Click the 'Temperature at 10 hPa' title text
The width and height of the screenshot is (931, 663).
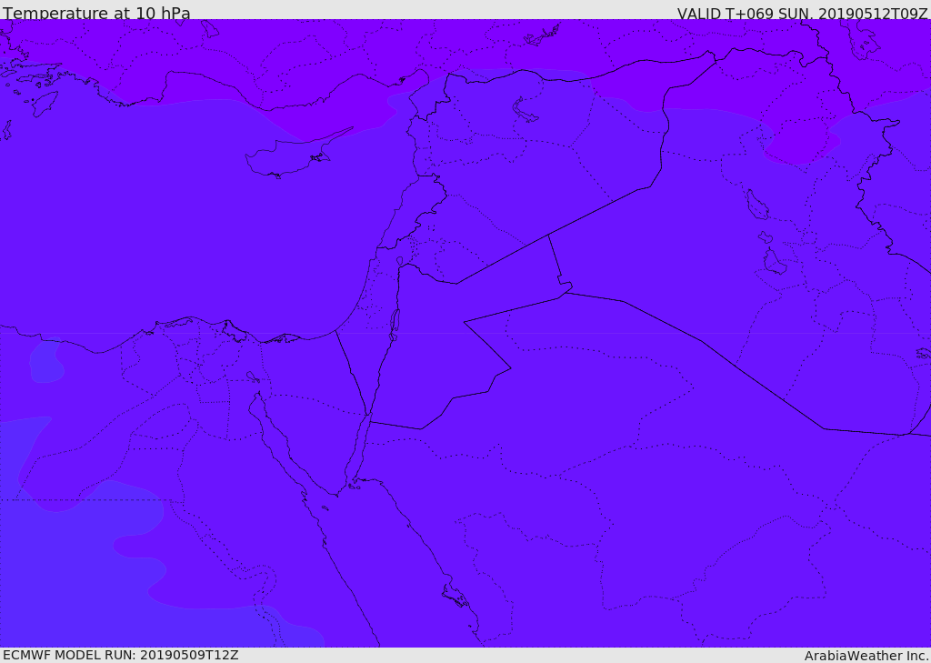click(96, 13)
